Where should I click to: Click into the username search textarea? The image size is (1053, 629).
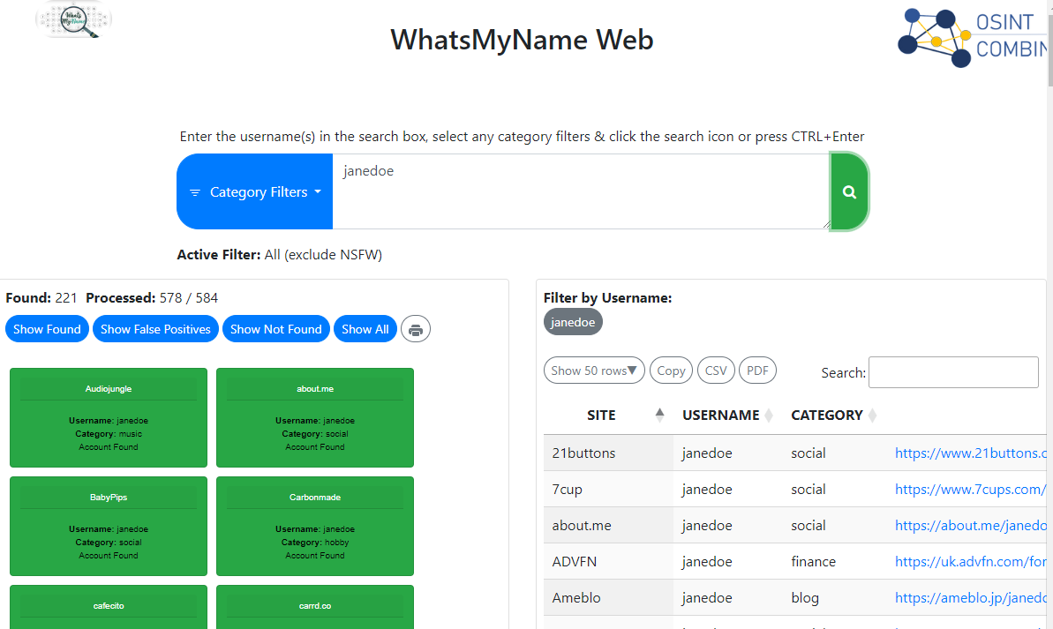click(582, 192)
